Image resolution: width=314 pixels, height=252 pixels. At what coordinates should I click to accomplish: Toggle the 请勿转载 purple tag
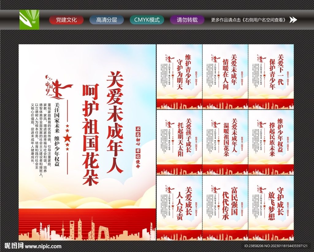187,20
